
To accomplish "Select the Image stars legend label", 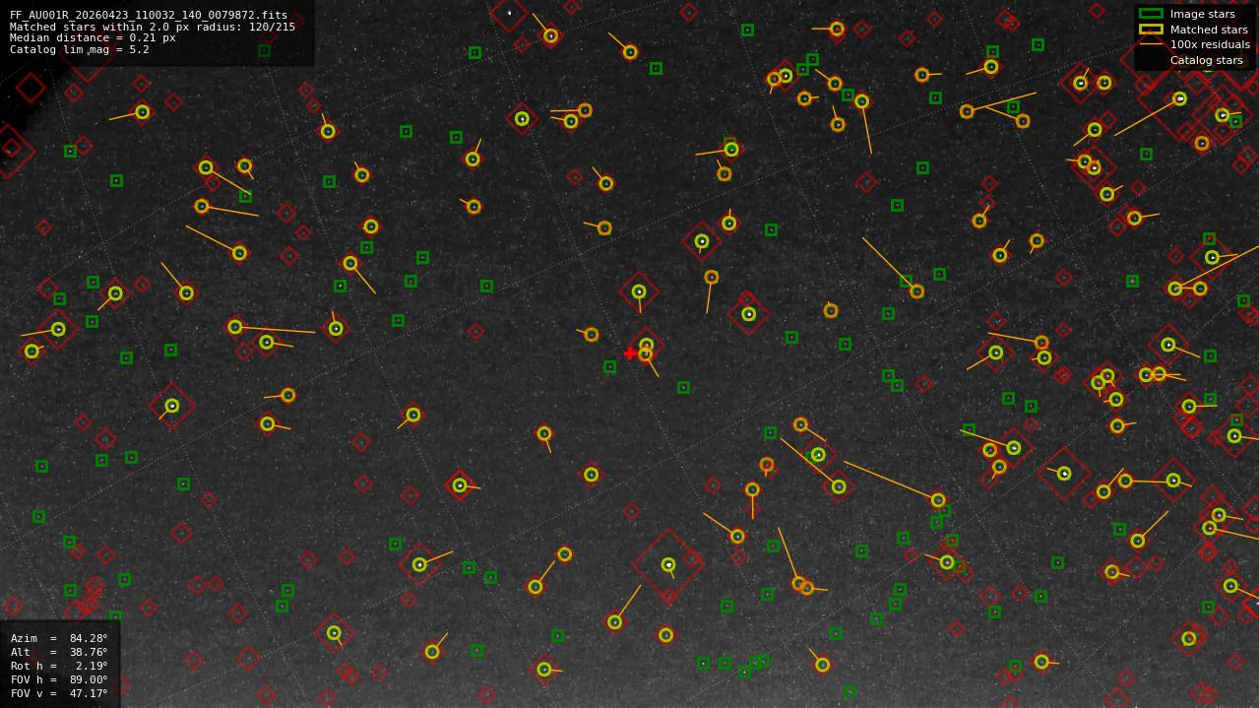I will [1202, 14].
